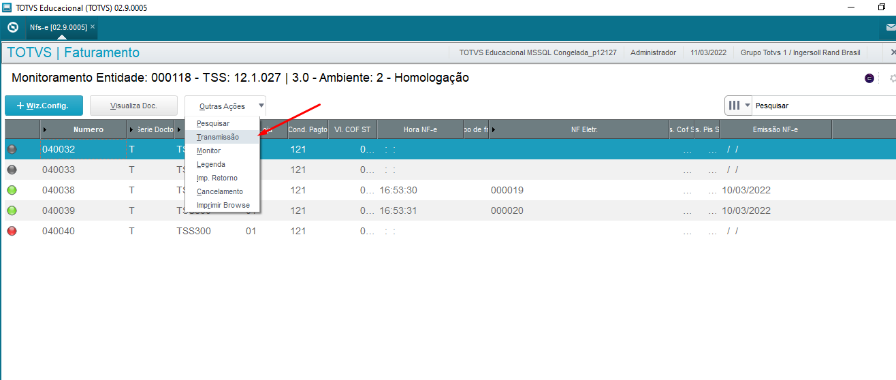Sort by the Numero column header
This screenshot has width=896, height=380.
(89, 129)
